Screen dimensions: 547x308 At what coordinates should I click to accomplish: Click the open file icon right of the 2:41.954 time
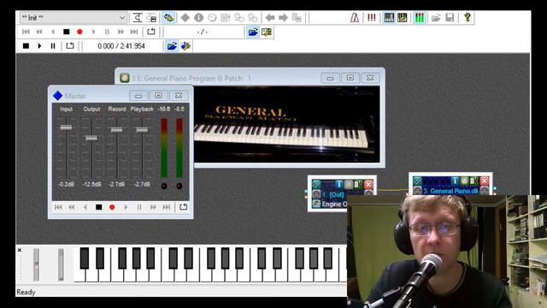point(172,45)
